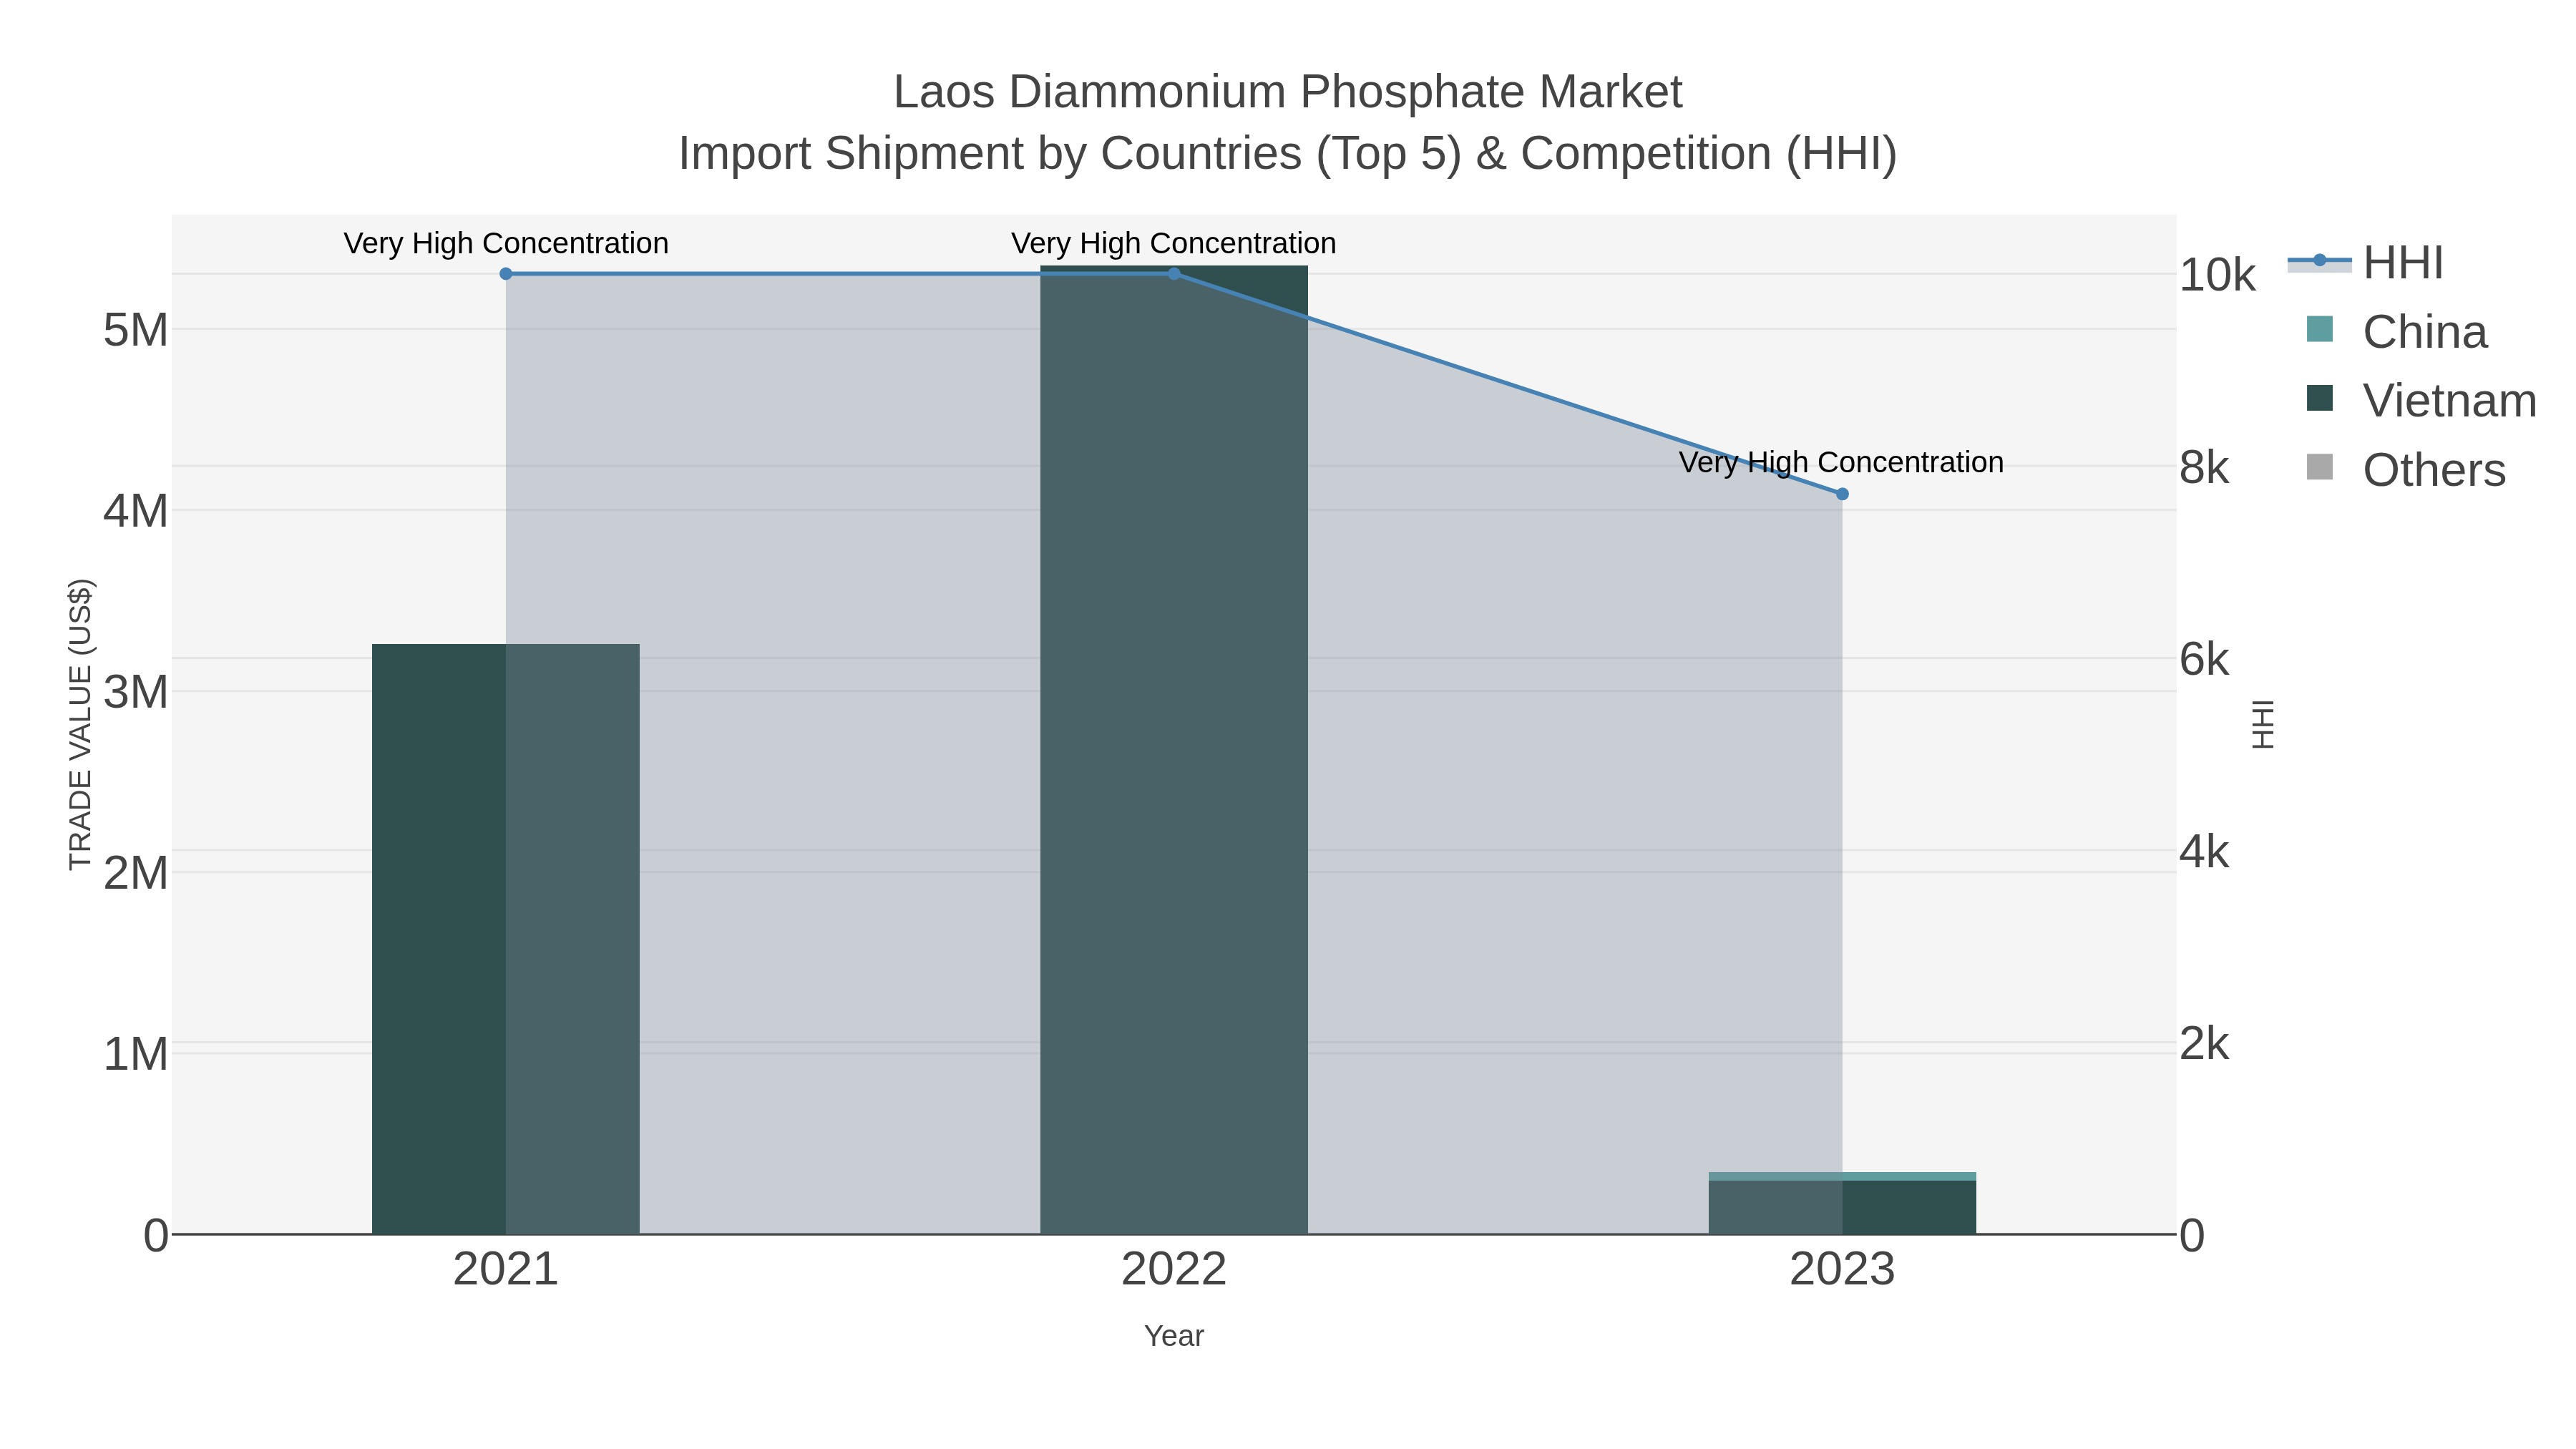Click the 2022 x-axis label

pos(1174,1270)
